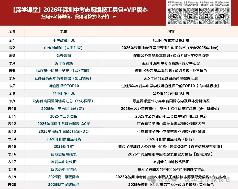Open 2025年一类自招（老+新）

coord(63,109)
